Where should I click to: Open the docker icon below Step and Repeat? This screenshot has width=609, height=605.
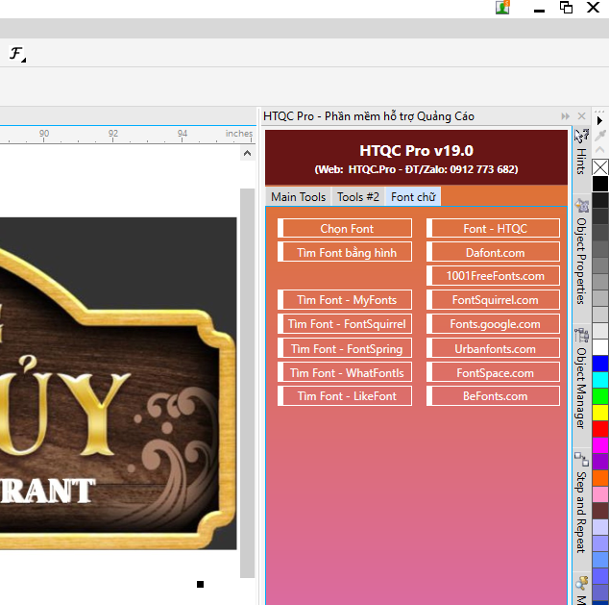(x=581, y=583)
